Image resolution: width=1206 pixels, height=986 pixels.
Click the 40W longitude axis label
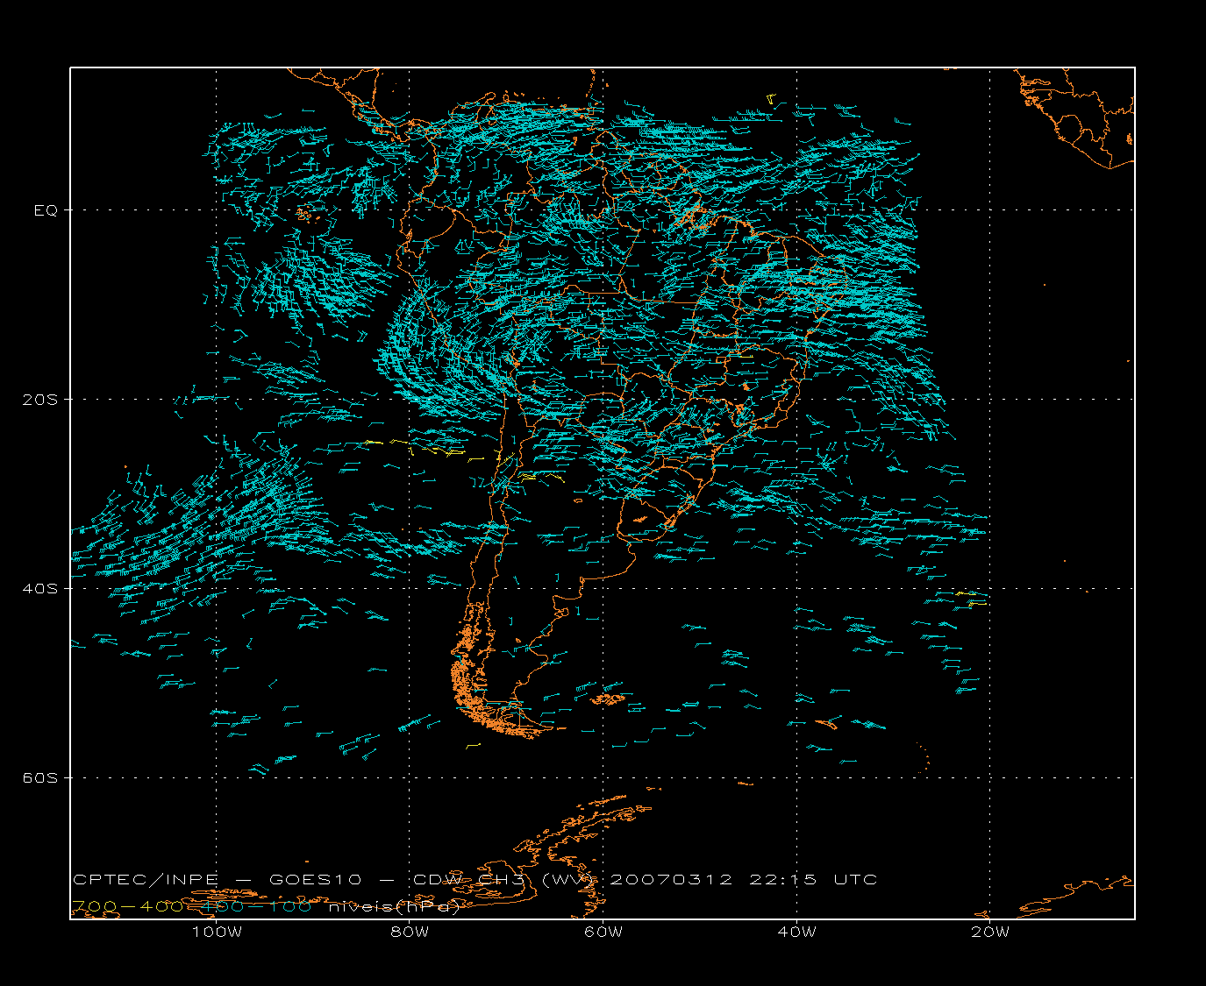pyautogui.click(x=796, y=932)
